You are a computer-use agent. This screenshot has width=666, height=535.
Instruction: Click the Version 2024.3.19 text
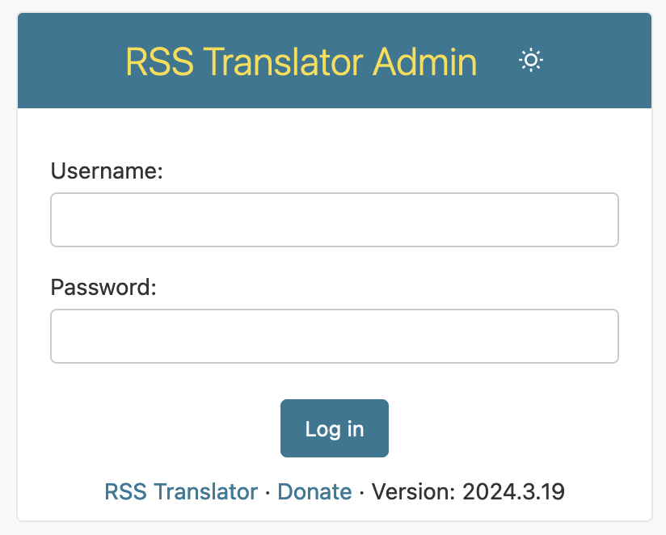tap(468, 491)
